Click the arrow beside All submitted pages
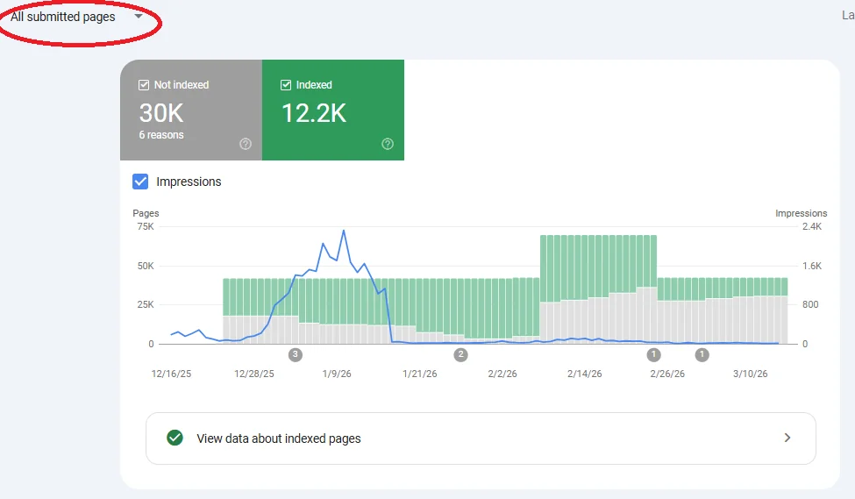 coord(139,16)
